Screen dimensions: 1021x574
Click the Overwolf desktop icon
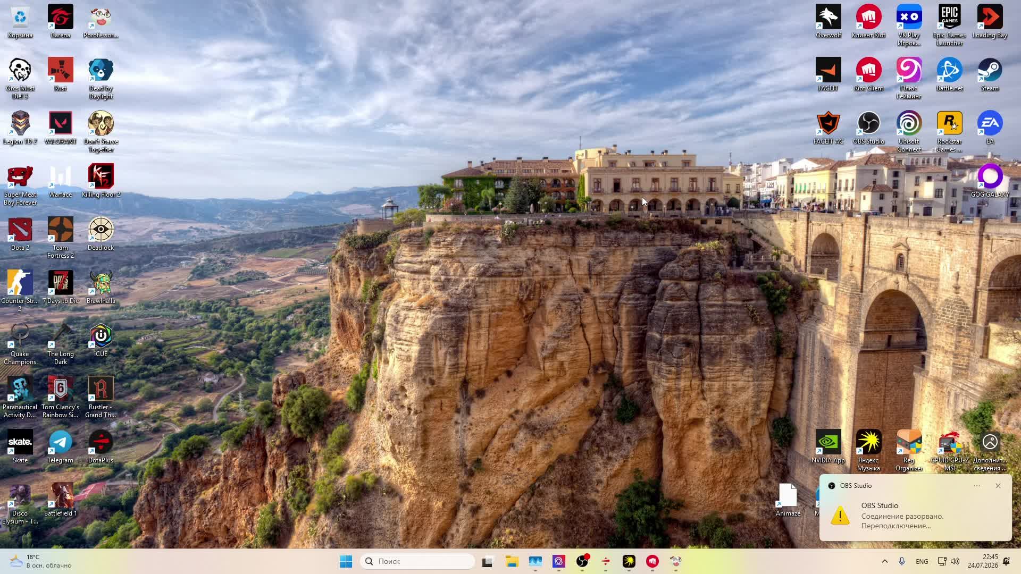point(828,22)
